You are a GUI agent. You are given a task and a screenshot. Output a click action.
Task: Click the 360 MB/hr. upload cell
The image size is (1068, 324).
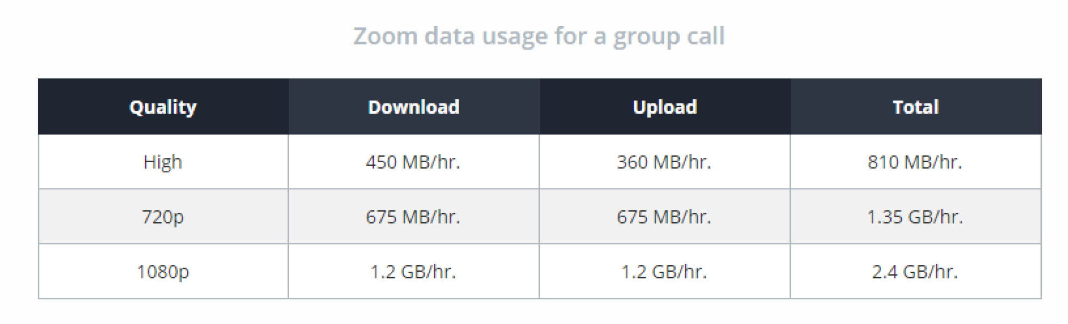[665, 162]
